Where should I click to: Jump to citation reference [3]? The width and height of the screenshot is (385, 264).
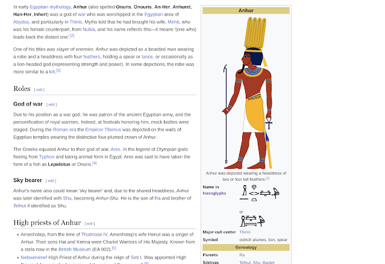[x=58, y=71]
